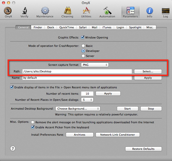This screenshot has width=172, height=161.
Task: Switch to the Spotlight tab
Action: (x=135, y=27)
